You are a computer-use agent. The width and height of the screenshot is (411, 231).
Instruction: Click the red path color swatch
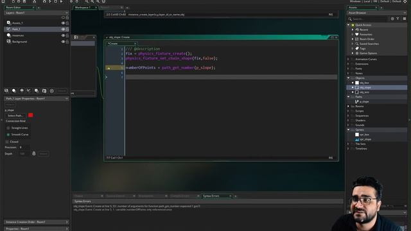point(31,116)
